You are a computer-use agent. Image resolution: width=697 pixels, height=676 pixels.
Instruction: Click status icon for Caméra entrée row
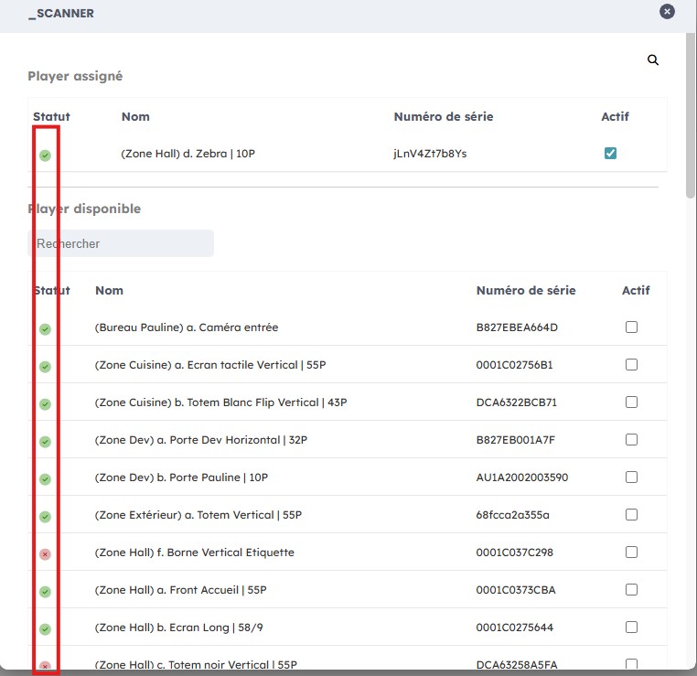[45, 328]
